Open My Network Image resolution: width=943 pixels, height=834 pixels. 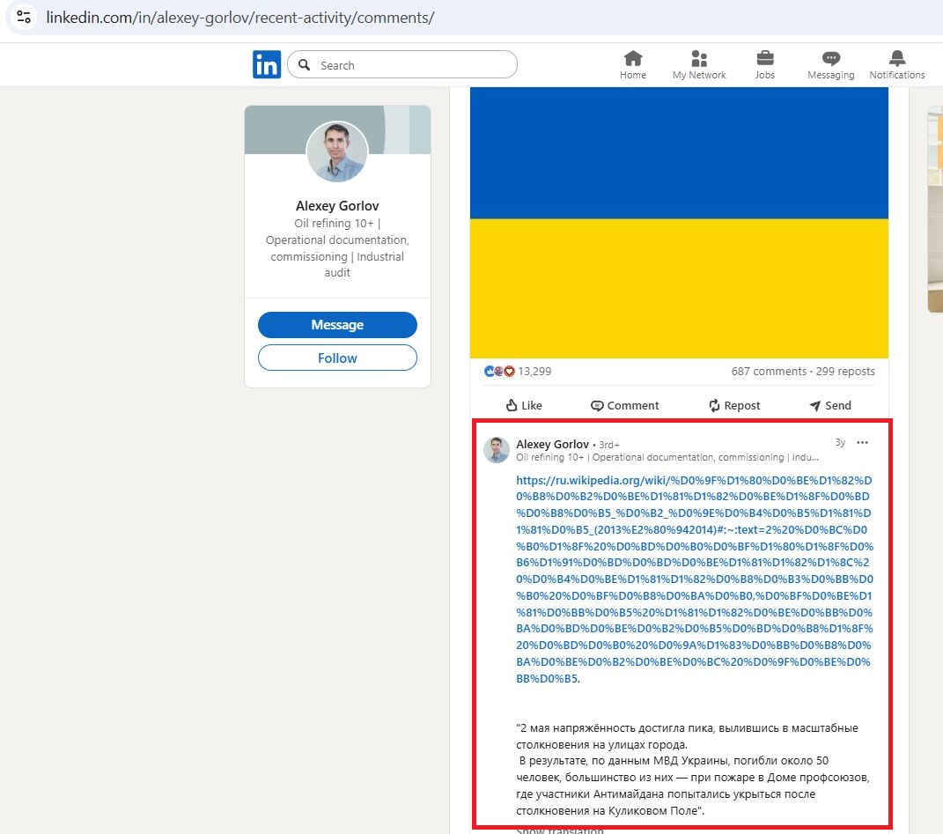[698, 63]
